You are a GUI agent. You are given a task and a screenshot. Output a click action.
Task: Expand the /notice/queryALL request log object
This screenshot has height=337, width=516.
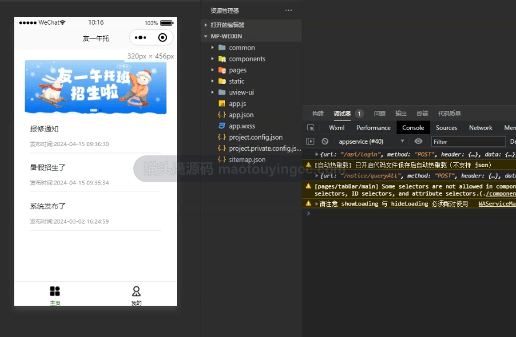[317, 176]
